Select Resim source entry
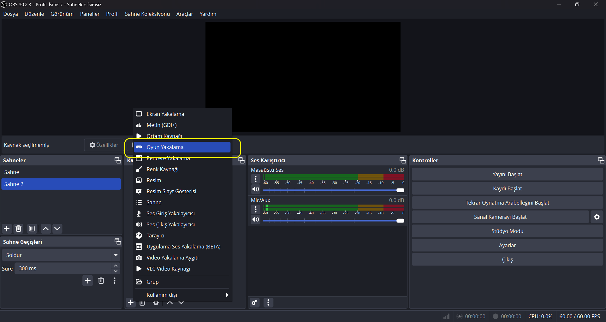The image size is (606, 322). coord(182,180)
